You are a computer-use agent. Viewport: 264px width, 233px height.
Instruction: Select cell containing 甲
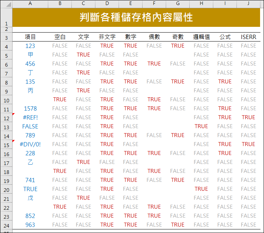tap(30, 55)
